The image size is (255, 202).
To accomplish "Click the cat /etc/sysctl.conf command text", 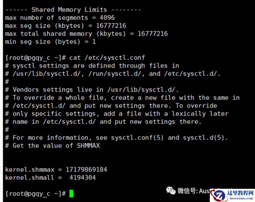I will point(107,58).
